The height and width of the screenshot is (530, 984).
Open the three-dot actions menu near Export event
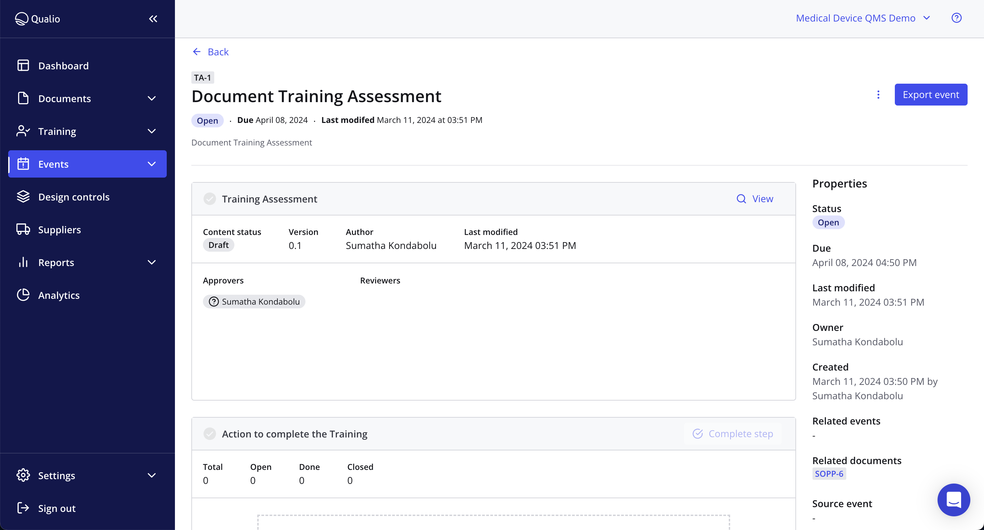point(878,94)
